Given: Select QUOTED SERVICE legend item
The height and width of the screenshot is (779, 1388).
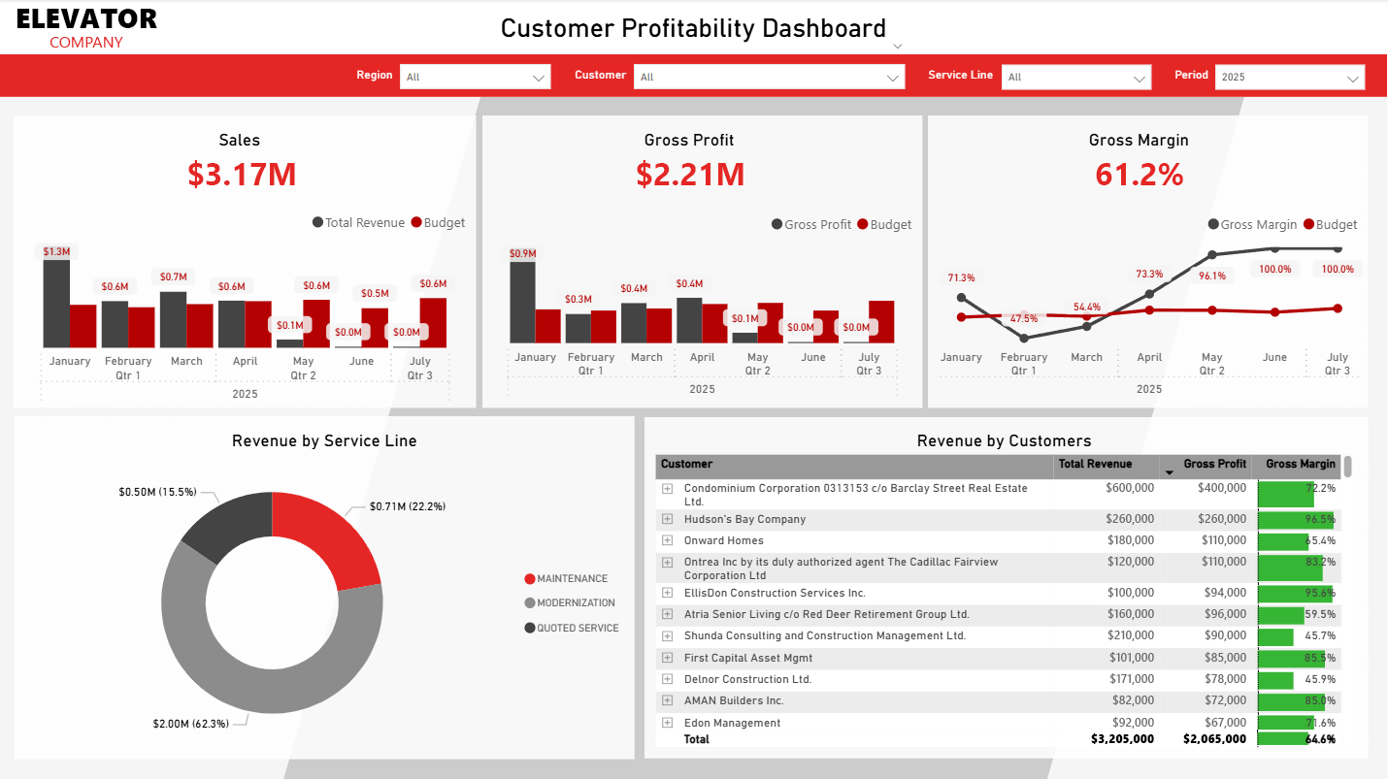Looking at the screenshot, I should pos(577,629).
